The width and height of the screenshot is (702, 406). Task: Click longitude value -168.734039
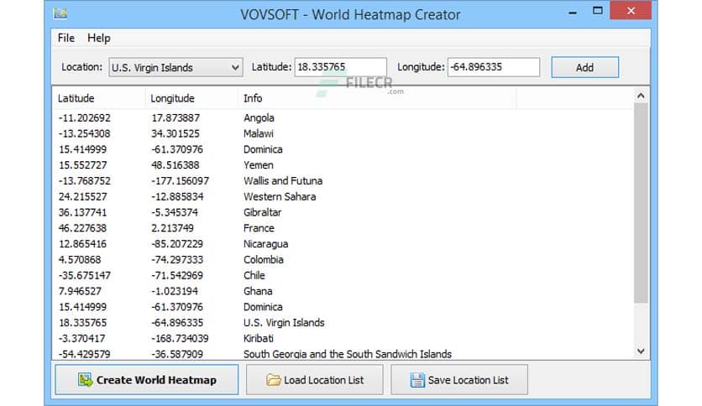180,339
